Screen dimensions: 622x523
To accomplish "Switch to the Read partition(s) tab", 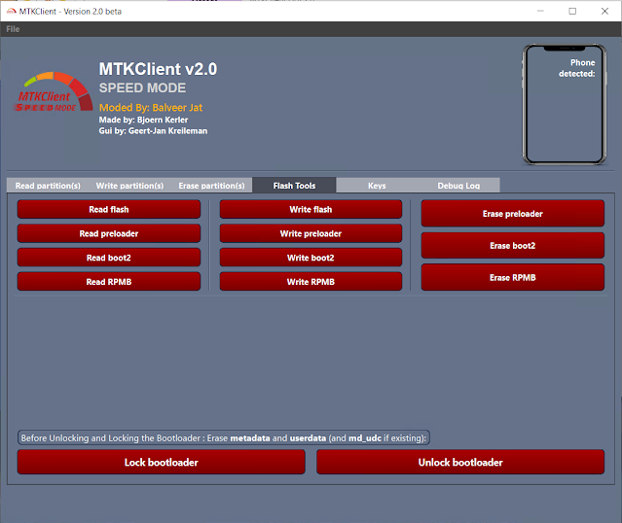I will [x=48, y=186].
